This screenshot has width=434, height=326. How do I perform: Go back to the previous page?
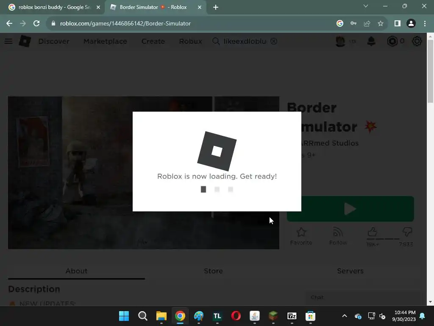(x=9, y=24)
